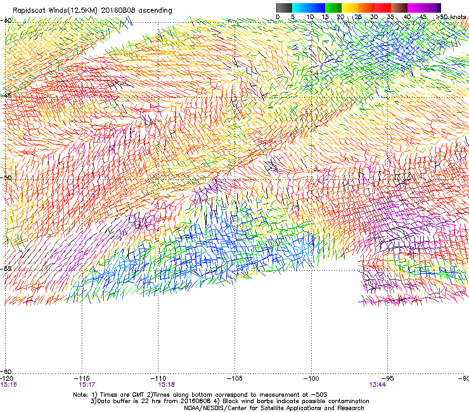Image resolution: width=469 pixels, height=412 pixels.
Task: Click the '>50 knots' legend label
Action: click(451, 17)
